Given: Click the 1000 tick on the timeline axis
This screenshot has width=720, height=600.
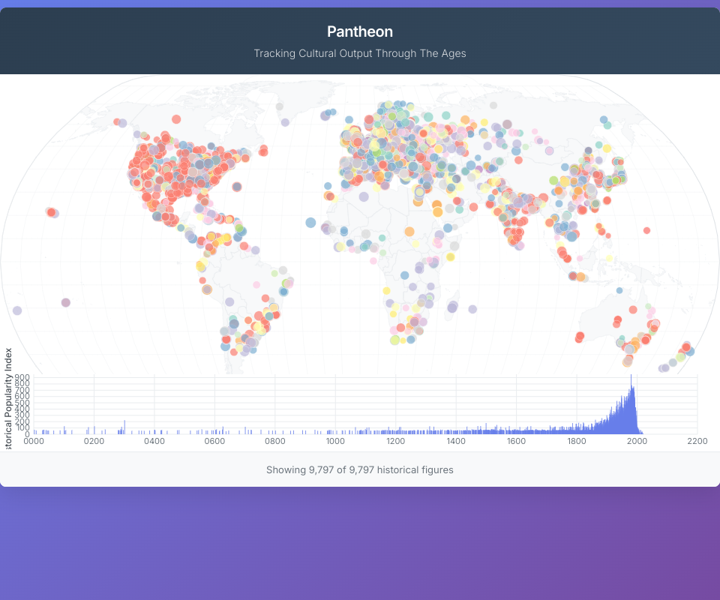Looking at the screenshot, I should (335, 441).
